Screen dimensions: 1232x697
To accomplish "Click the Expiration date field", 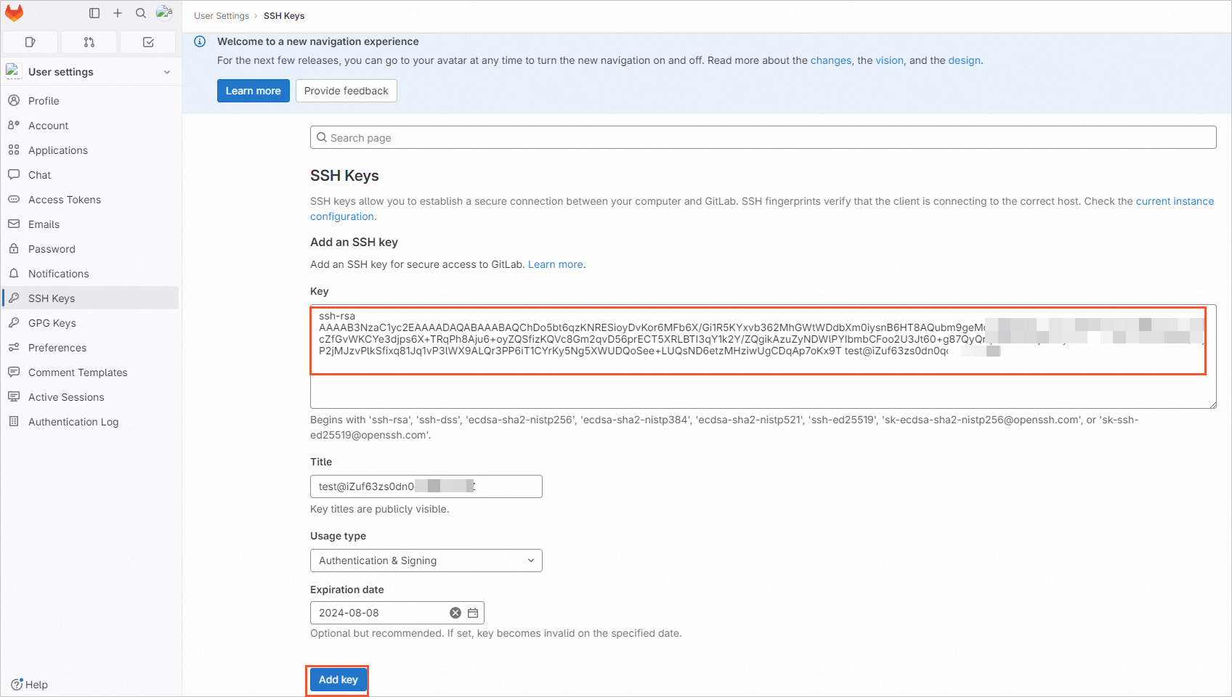I will click(397, 613).
